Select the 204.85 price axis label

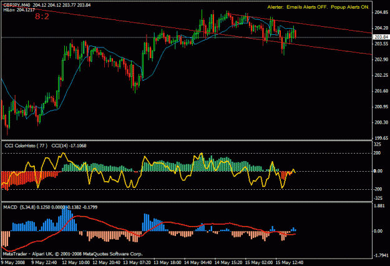(x=381, y=12)
